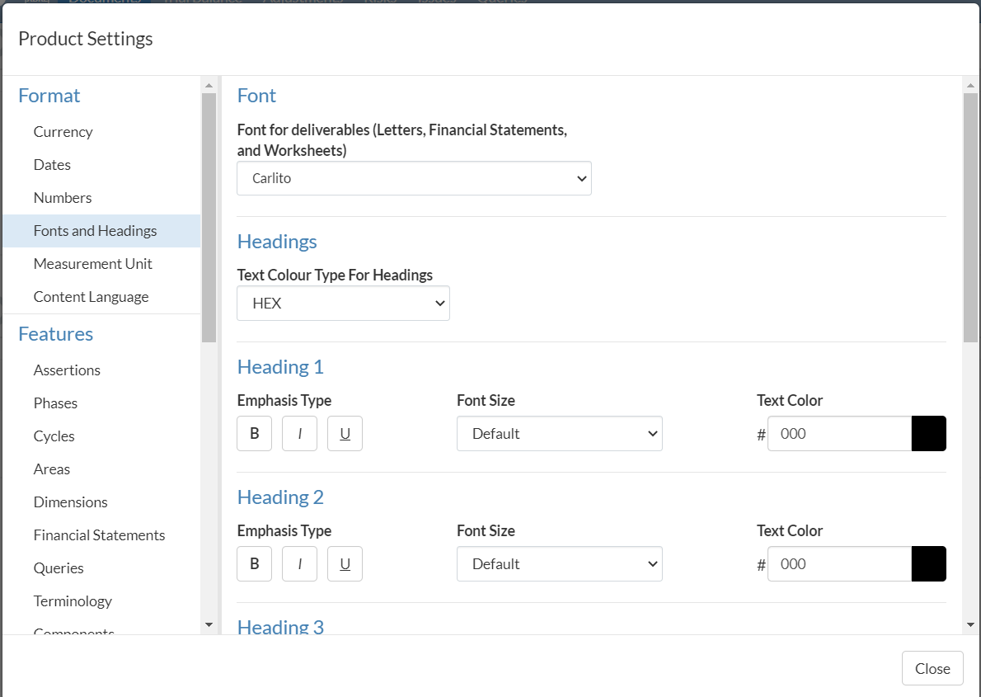Screen dimensions: 981x697
Task: Toggle Underline emphasis for Heading 1
Action: [x=345, y=434]
